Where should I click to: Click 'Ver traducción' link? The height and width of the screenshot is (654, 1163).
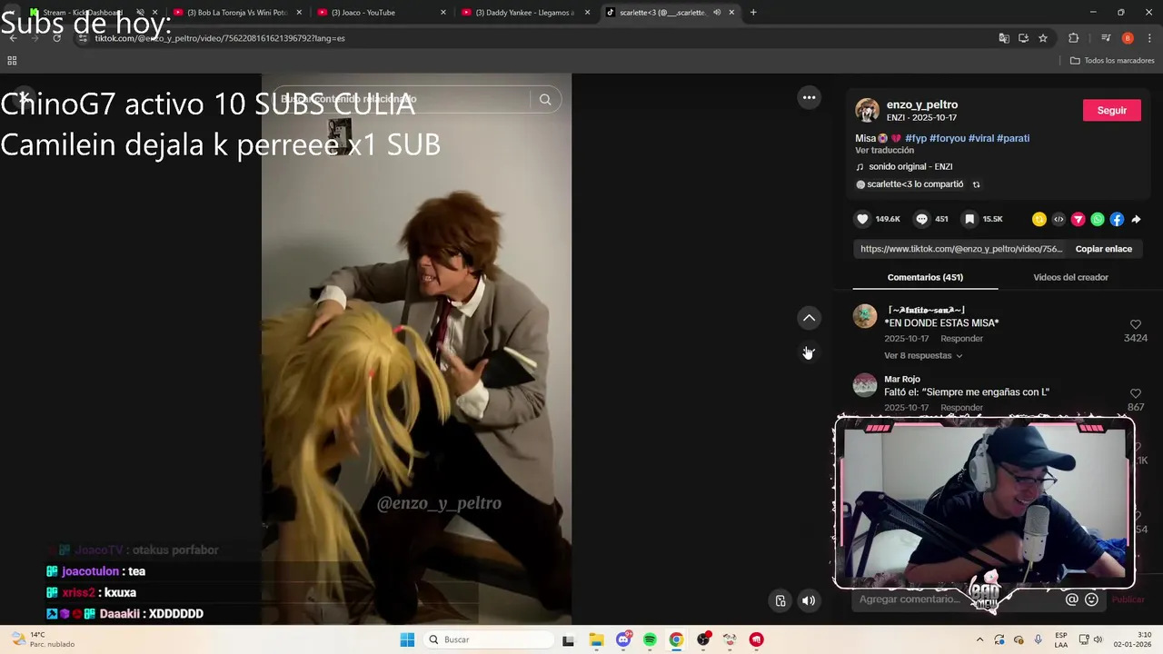click(x=884, y=150)
